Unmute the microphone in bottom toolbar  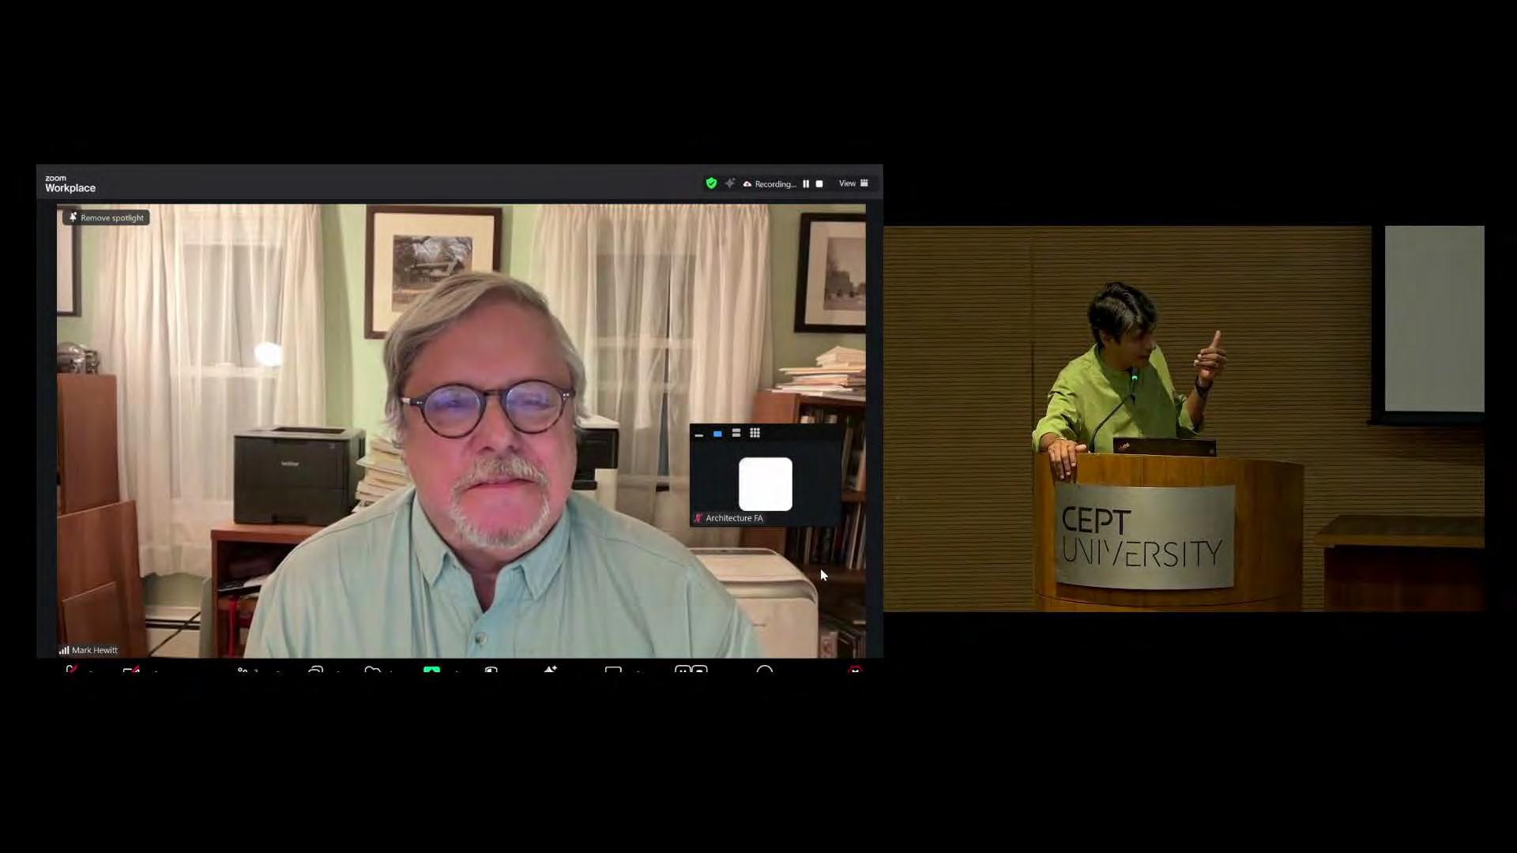point(71,670)
